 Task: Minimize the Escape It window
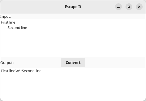118,7
